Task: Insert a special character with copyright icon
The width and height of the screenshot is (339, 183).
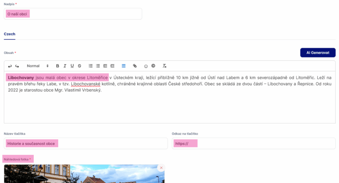Action: point(153,66)
